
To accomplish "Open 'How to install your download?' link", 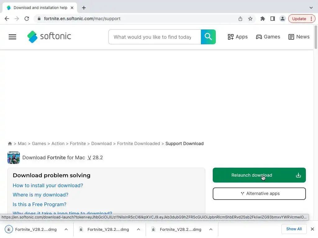I will (x=48, y=186).
